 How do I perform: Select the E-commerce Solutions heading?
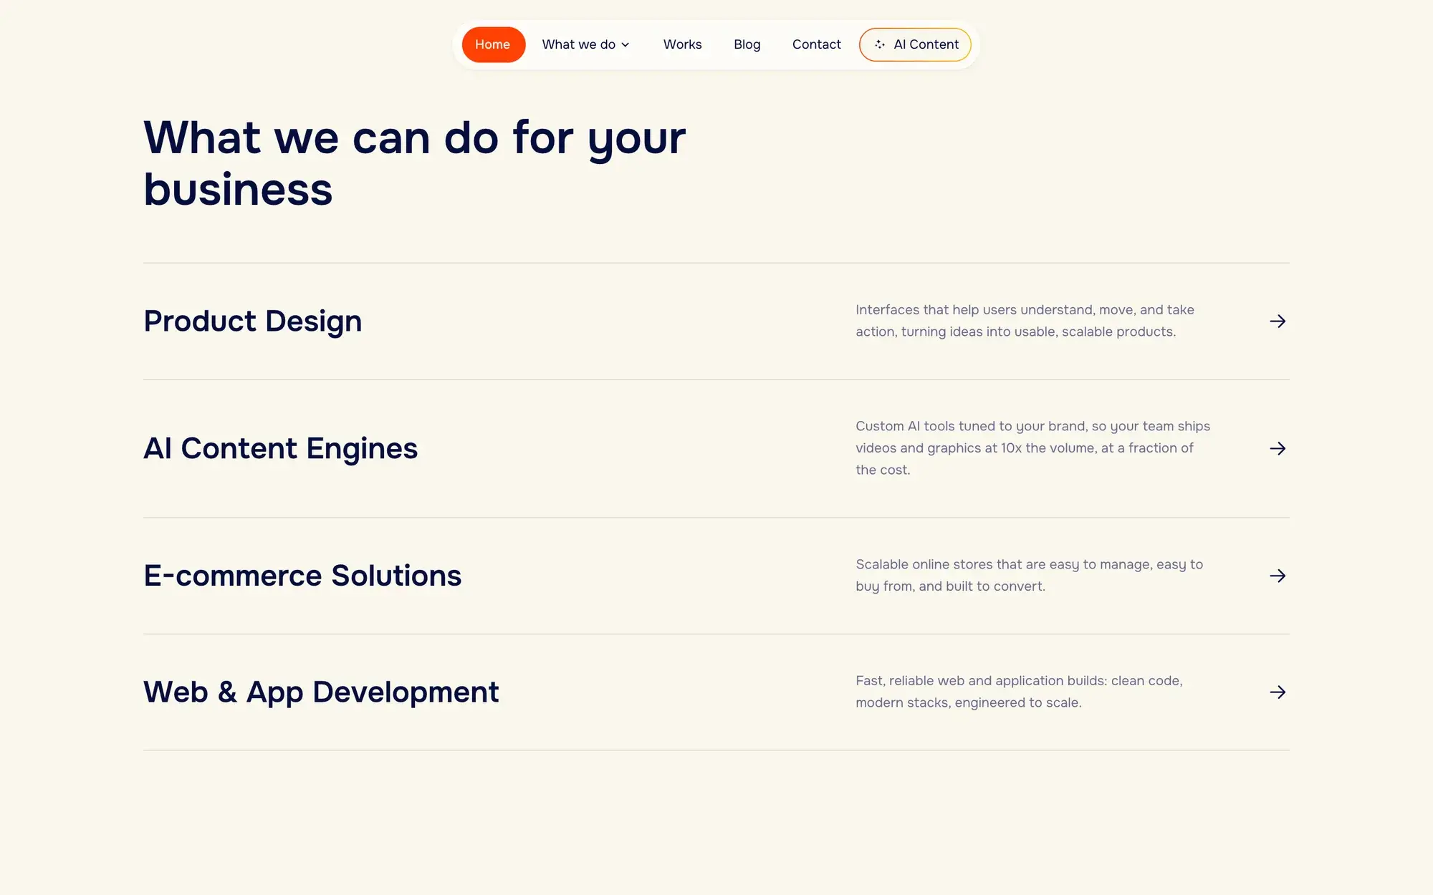[x=302, y=576]
